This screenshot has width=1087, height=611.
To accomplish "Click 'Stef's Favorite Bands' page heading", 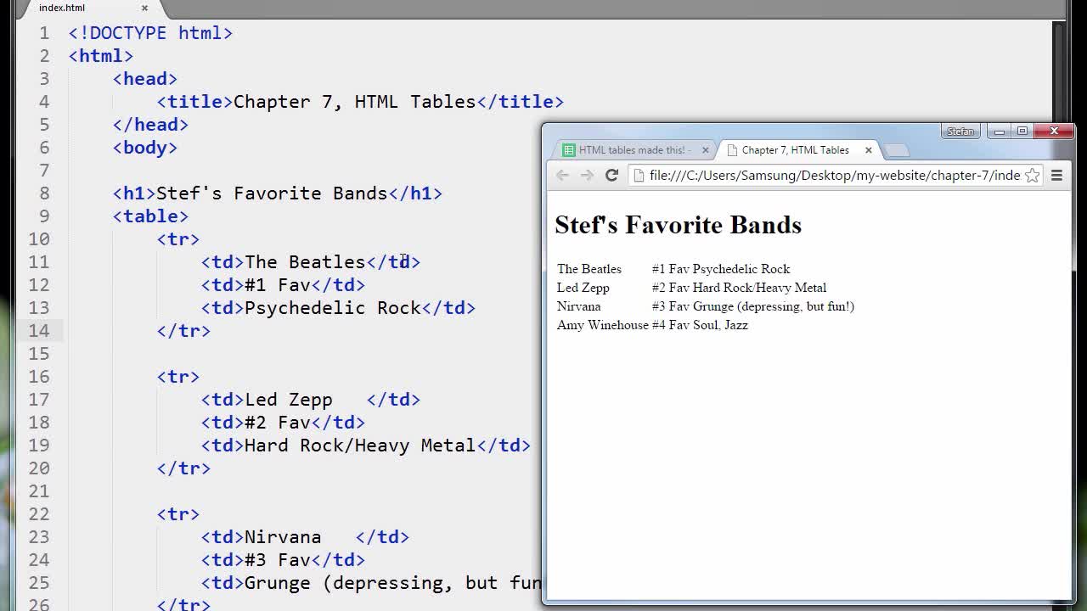I will tap(678, 225).
